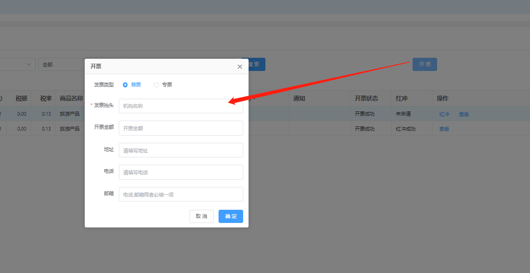Focus the 地址 address input field
The image size is (530, 273).
[181, 150]
